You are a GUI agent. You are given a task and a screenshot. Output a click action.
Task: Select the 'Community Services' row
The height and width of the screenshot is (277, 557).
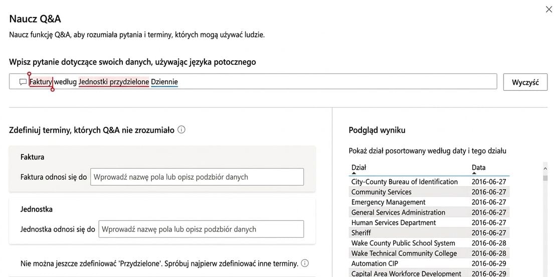(429, 192)
